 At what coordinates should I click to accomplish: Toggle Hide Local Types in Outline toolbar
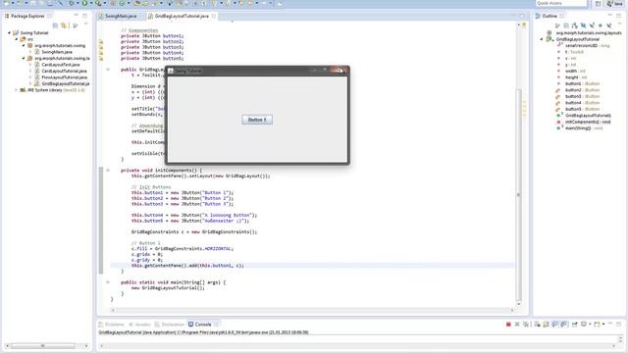pyautogui.click(x=608, y=25)
